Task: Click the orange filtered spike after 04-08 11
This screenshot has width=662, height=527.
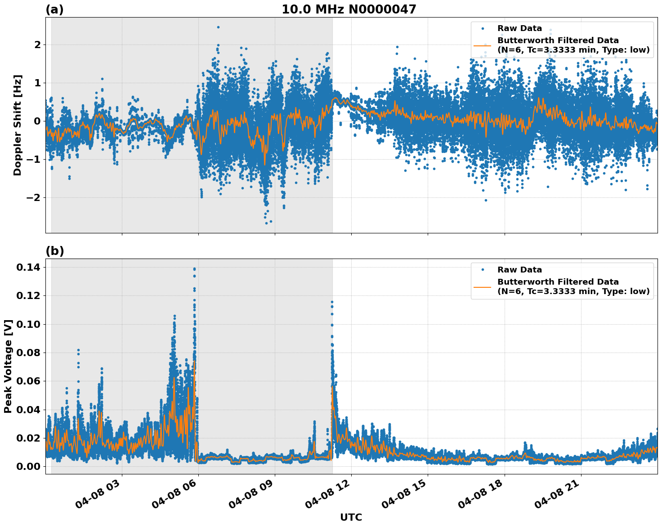Action: (332, 387)
